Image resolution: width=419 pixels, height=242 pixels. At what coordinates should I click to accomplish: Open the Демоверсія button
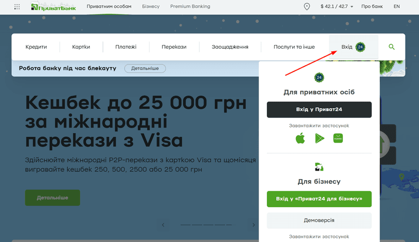click(x=319, y=220)
